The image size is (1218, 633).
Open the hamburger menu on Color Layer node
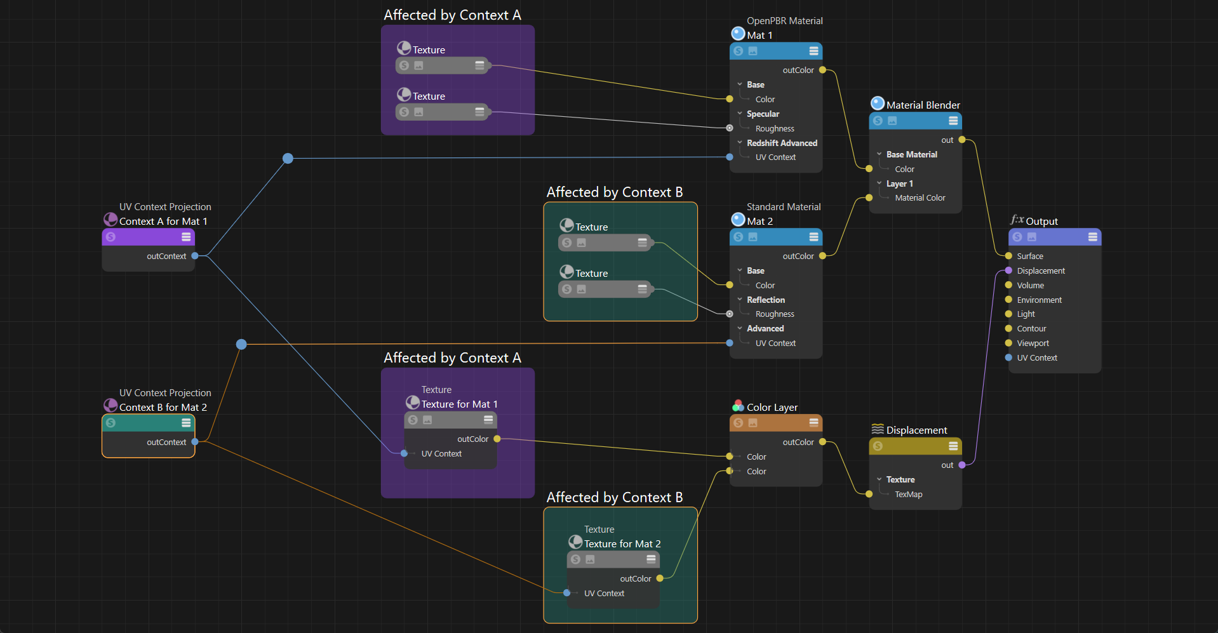(813, 423)
